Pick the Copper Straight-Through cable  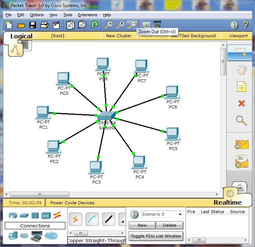click(x=109, y=219)
